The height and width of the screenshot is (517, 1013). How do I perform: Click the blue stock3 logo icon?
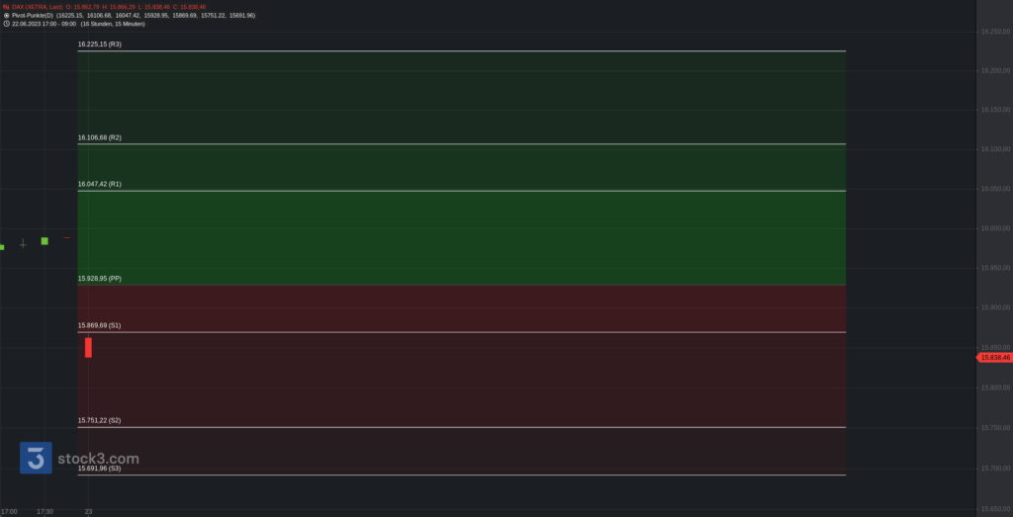pos(36,458)
